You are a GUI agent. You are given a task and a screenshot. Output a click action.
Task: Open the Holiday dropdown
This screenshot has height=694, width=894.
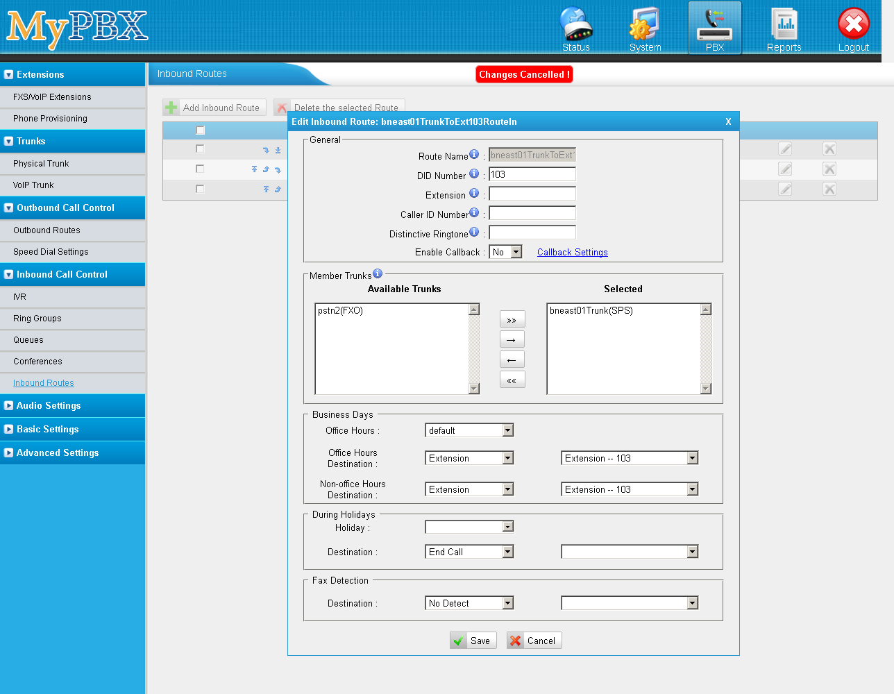469,527
